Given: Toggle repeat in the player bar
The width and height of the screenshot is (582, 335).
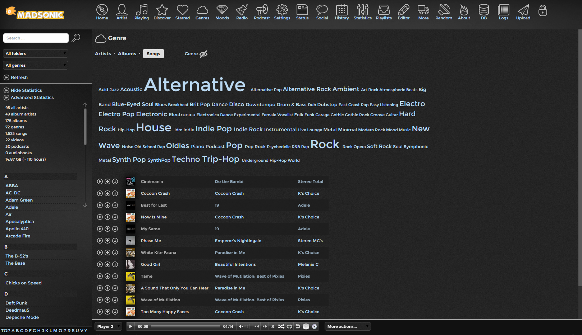Looking at the screenshot, I should point(289,326).
